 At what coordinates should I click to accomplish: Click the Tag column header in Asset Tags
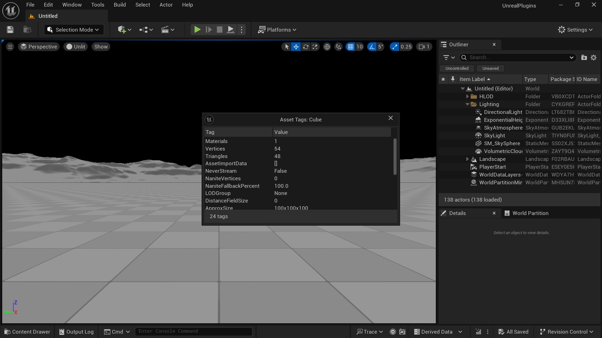click(238, 132)
